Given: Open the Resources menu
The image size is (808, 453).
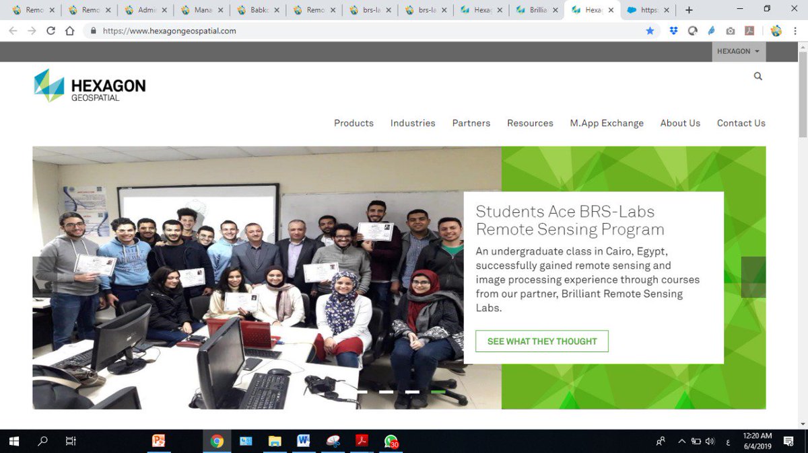Looking at the screenshot, I should click(x=530, y=123).
